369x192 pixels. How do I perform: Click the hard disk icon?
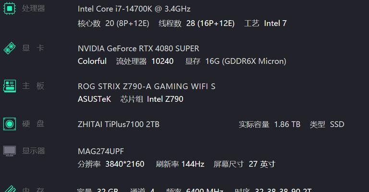10,124
